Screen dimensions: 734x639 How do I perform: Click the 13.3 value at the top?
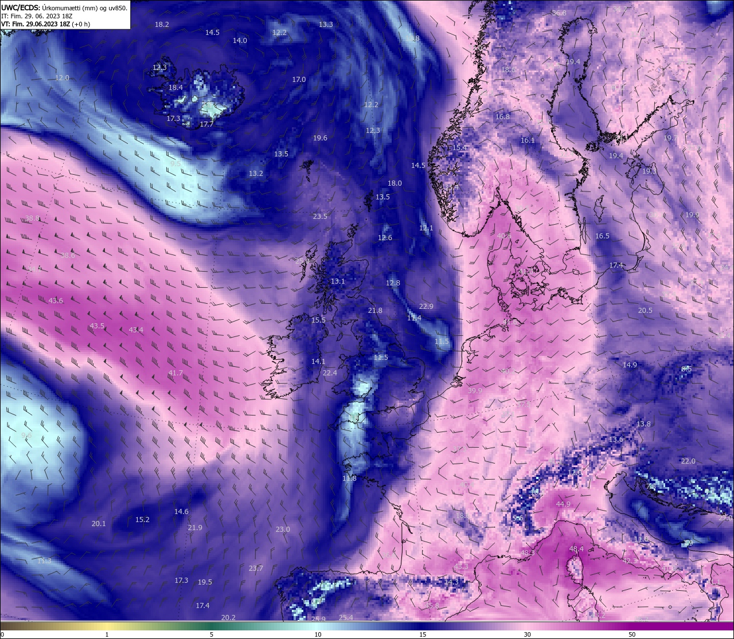326,25
